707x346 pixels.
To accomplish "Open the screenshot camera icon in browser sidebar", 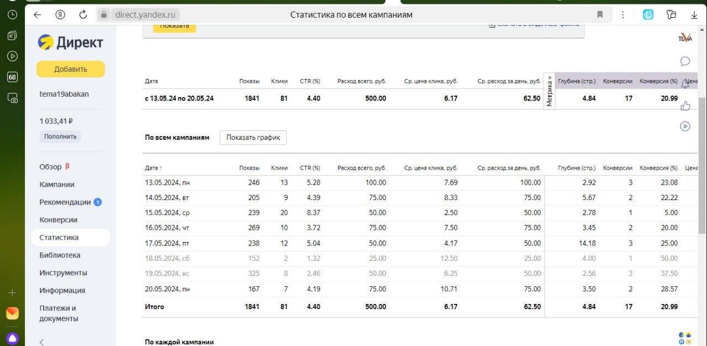I will click(12, 98).
